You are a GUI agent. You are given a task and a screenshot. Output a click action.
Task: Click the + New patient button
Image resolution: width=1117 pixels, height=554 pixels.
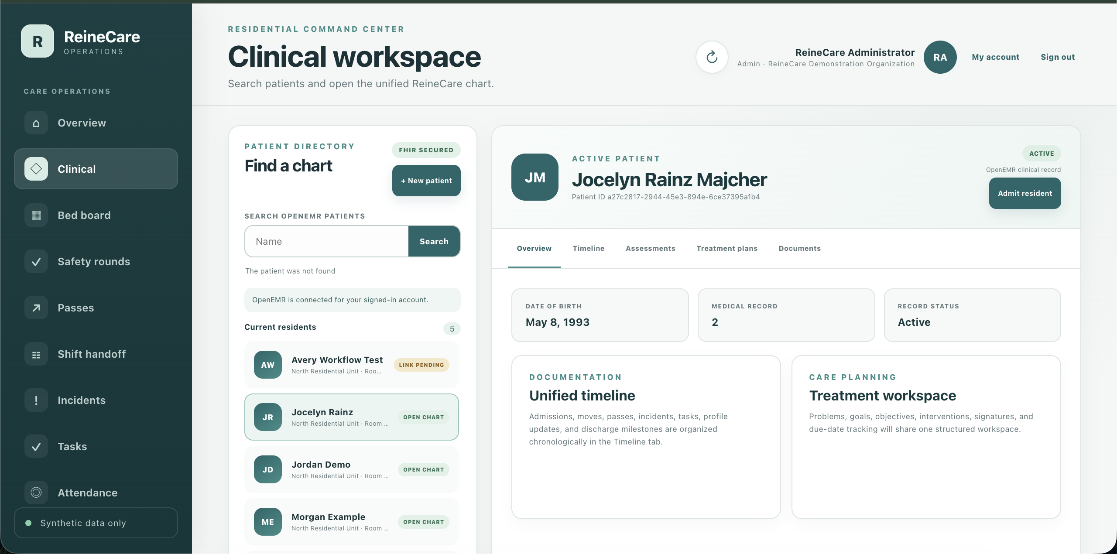point(426,181)
